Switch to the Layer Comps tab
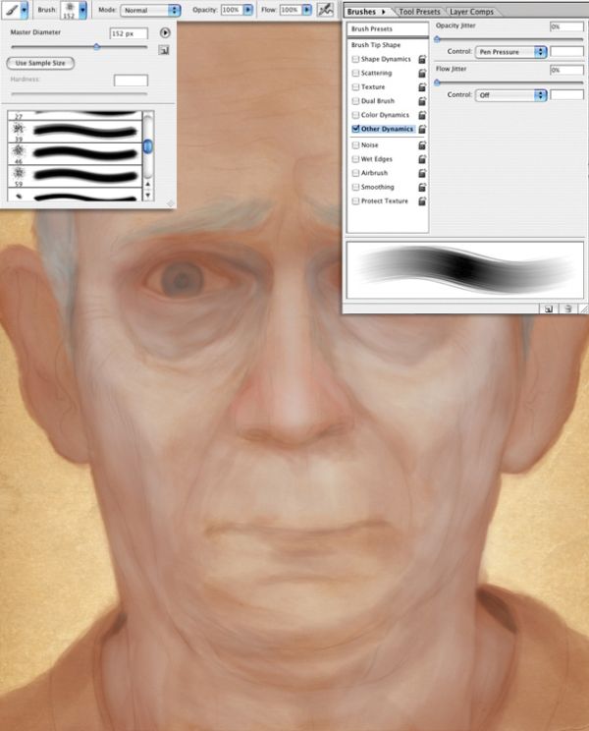Viewport: 589px width, 731px height. 471,12
